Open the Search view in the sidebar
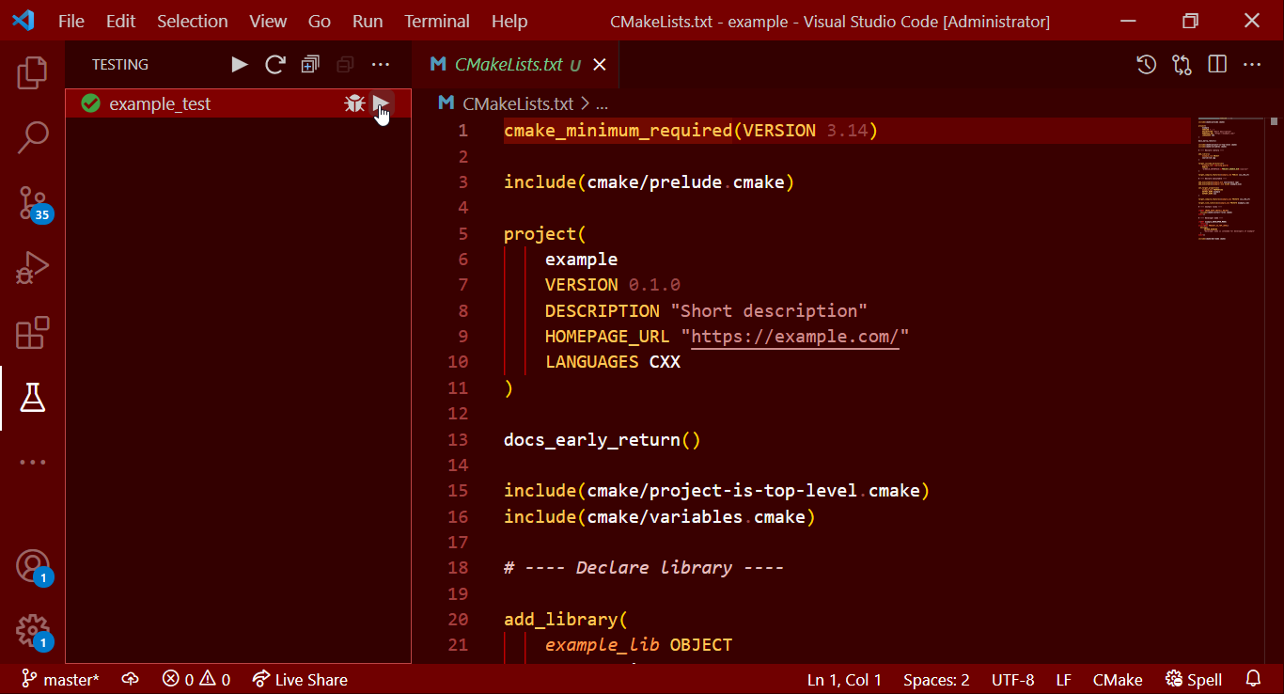This screenshot has height=694, width=1284. pos(33,136)
